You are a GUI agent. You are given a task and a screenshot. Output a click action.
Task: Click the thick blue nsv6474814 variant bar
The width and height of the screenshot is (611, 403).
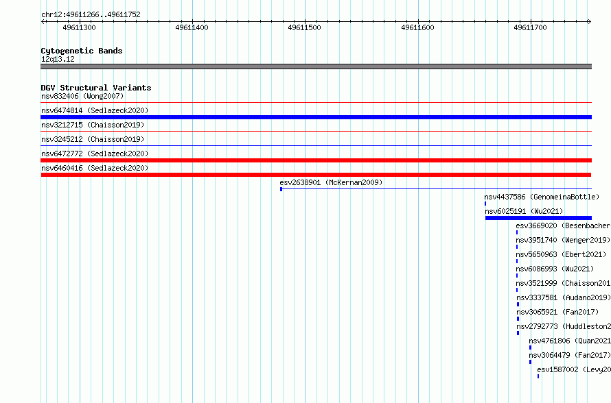[316, 117]
